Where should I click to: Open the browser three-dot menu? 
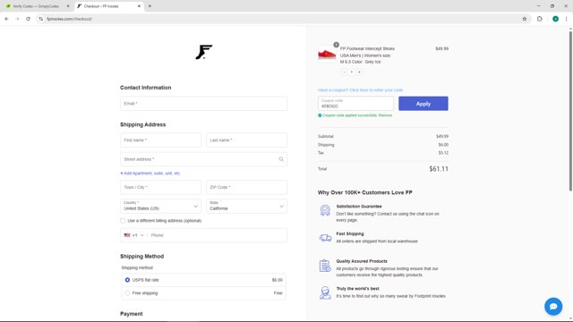coord(566,19)
